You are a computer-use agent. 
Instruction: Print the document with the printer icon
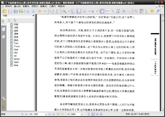(16, 11)
